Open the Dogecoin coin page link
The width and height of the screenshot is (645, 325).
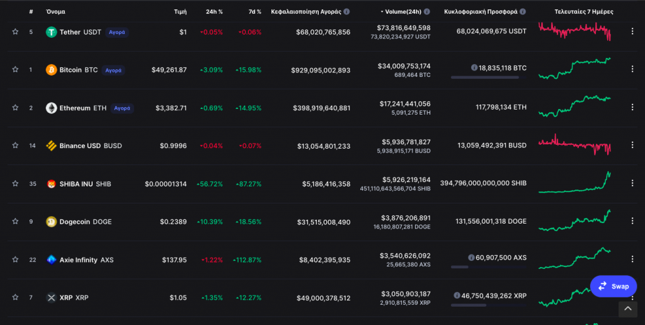click(86, 222)
